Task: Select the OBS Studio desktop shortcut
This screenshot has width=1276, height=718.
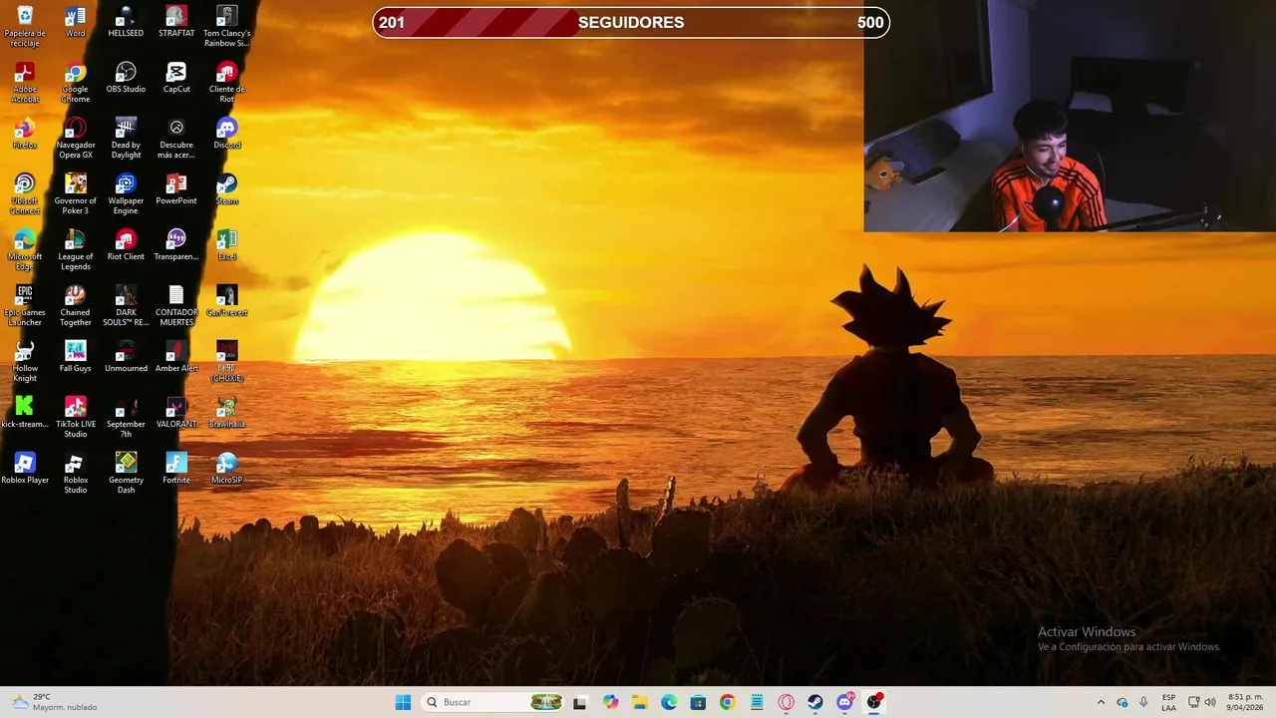Action: click(x=126, y=78)
